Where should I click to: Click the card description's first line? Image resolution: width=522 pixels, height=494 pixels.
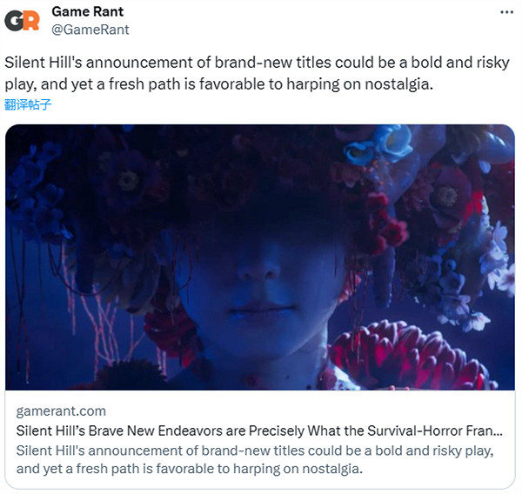click(x=255, y=451)
